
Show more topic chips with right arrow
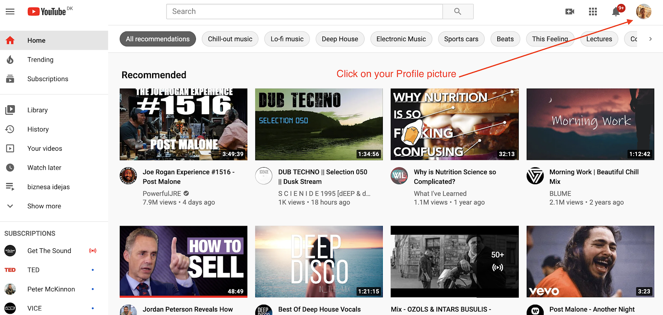pos(651,39)
